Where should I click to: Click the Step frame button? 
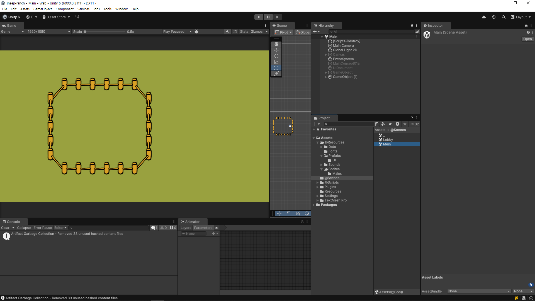tap(278, 17)
